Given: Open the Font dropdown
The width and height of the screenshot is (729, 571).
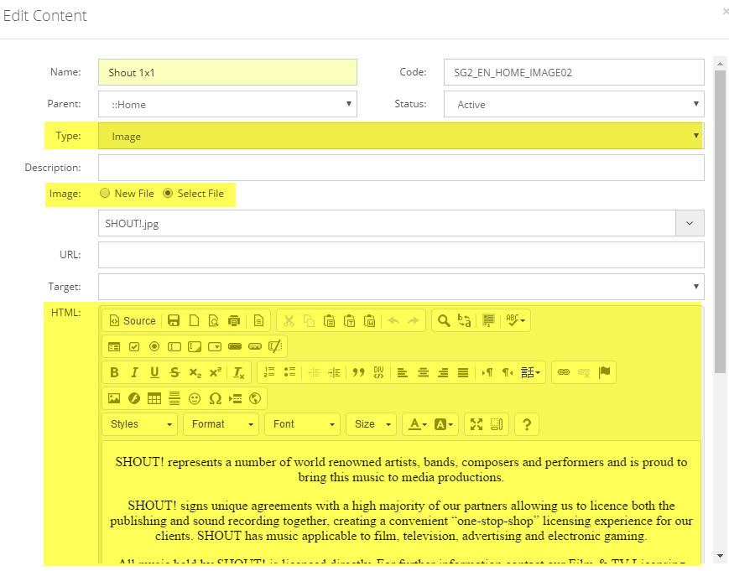Looking at the screenshot, I should [x=302, y=424].
